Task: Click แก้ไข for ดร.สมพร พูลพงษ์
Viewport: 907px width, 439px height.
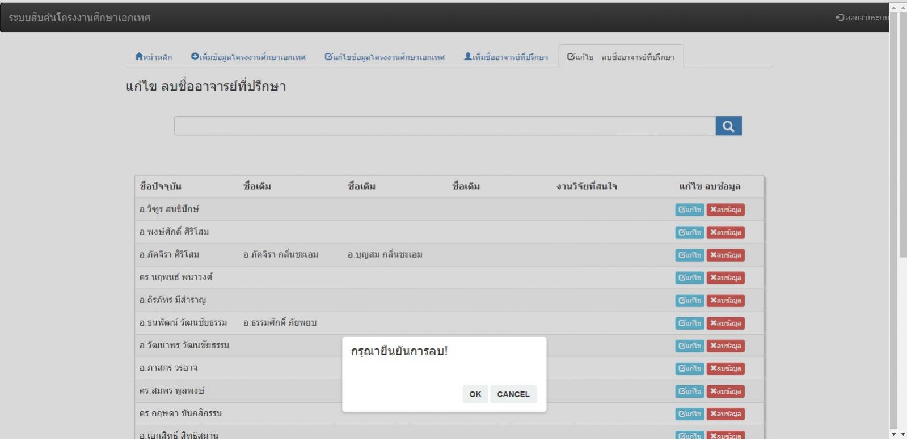Action: click(690, 391)
